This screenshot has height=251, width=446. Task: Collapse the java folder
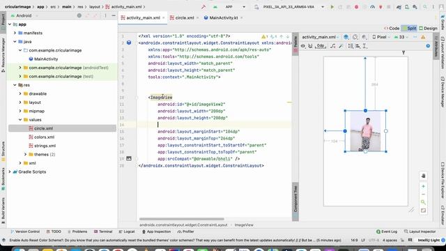(x=15, y=42)
